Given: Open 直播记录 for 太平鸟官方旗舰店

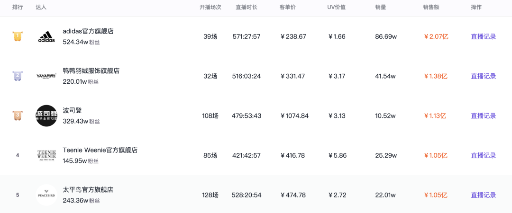Looking at the screenshot, I should pyautogui.click(x=483, y=195).
